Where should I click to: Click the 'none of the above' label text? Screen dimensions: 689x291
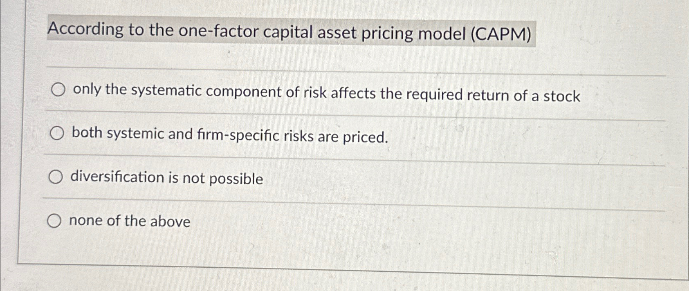pos(130,222)
